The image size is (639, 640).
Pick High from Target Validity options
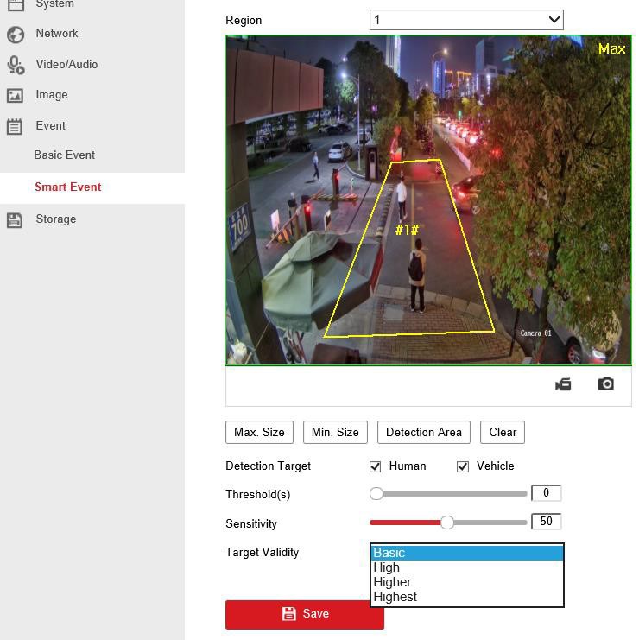point(386,567)
